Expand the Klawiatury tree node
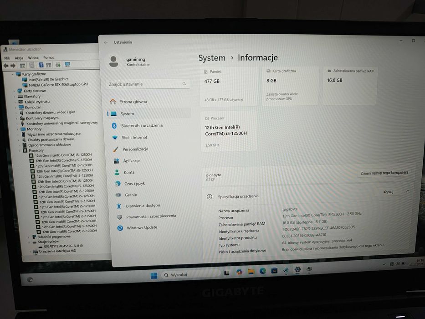 15,97
